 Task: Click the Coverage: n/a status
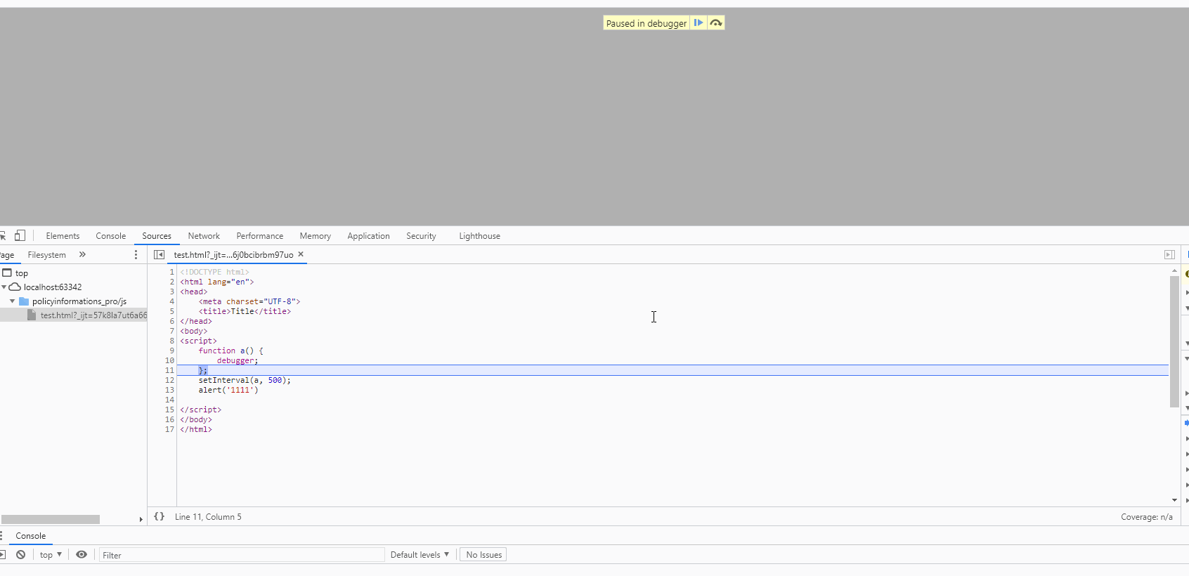tap(1147, 517)
